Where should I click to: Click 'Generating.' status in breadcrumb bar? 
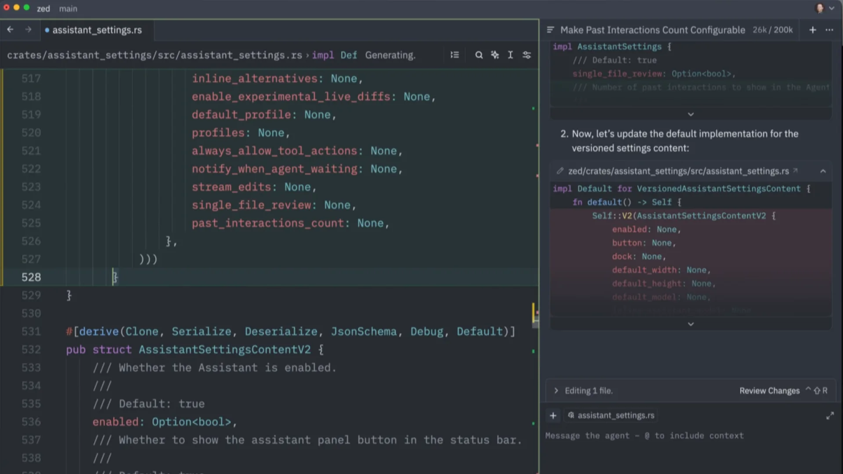coord(390,55)
